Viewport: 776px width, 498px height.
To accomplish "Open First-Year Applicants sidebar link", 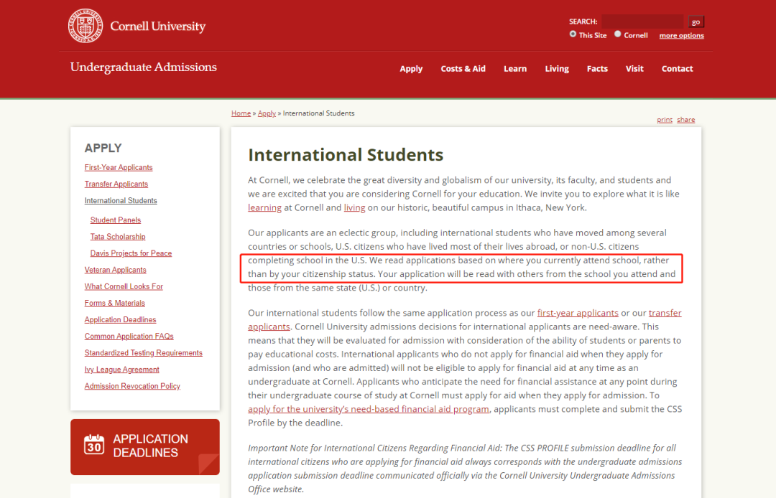I will (119, 167).
